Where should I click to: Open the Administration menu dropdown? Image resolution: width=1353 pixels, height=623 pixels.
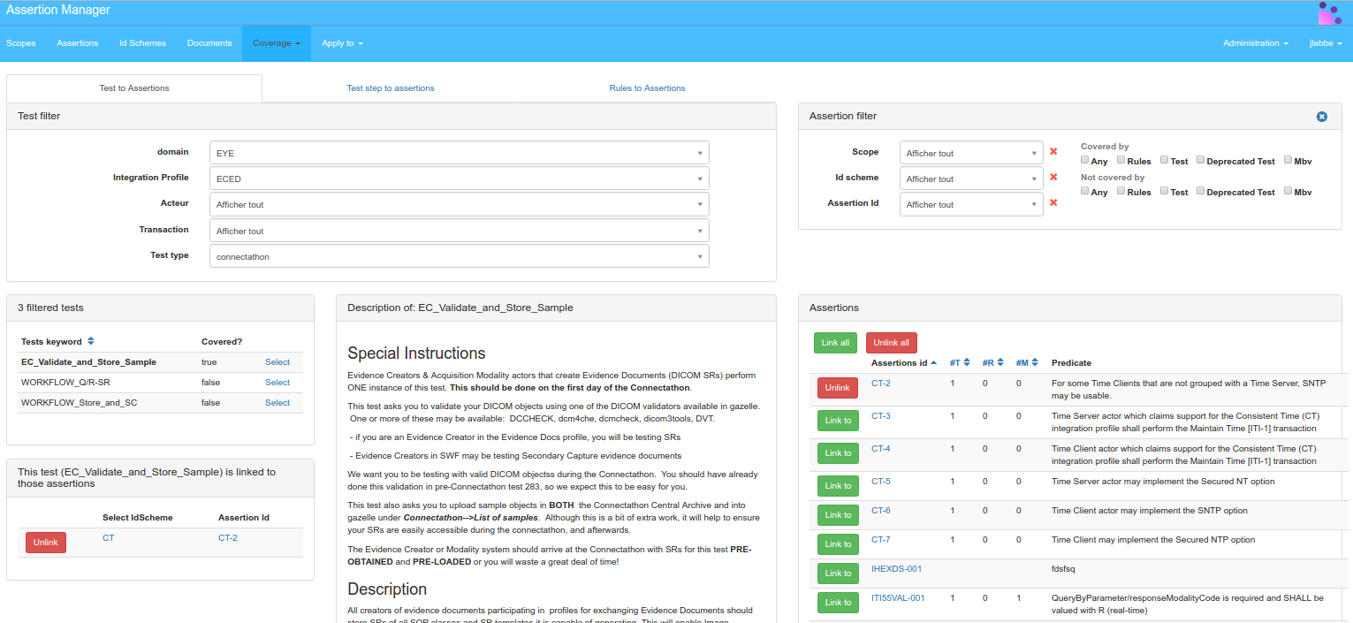(x=1255, y=43)
